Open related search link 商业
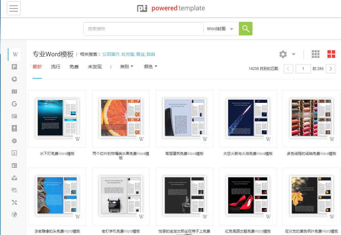This screenshot has width=341, height=235. 140,54
